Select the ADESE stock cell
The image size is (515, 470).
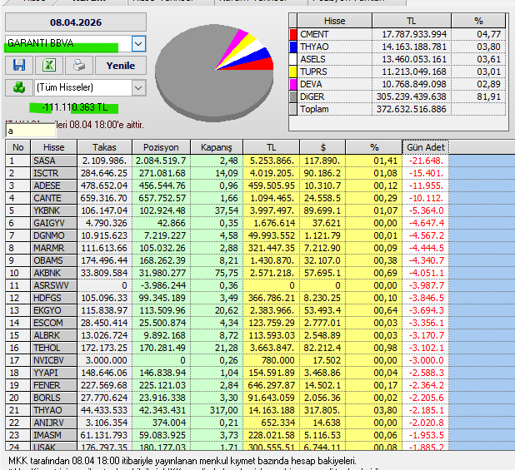click(x=54, y=186)
